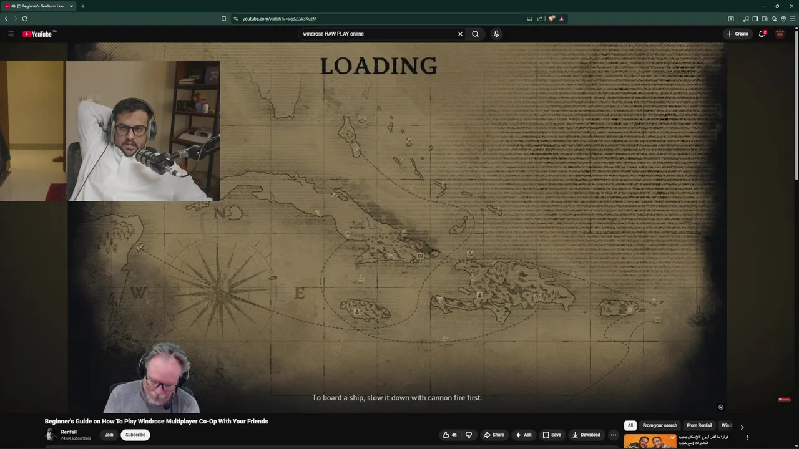The image size is (799, 449).
Task: Open the Brave Shields lion icon
Action: pos(551,19)
